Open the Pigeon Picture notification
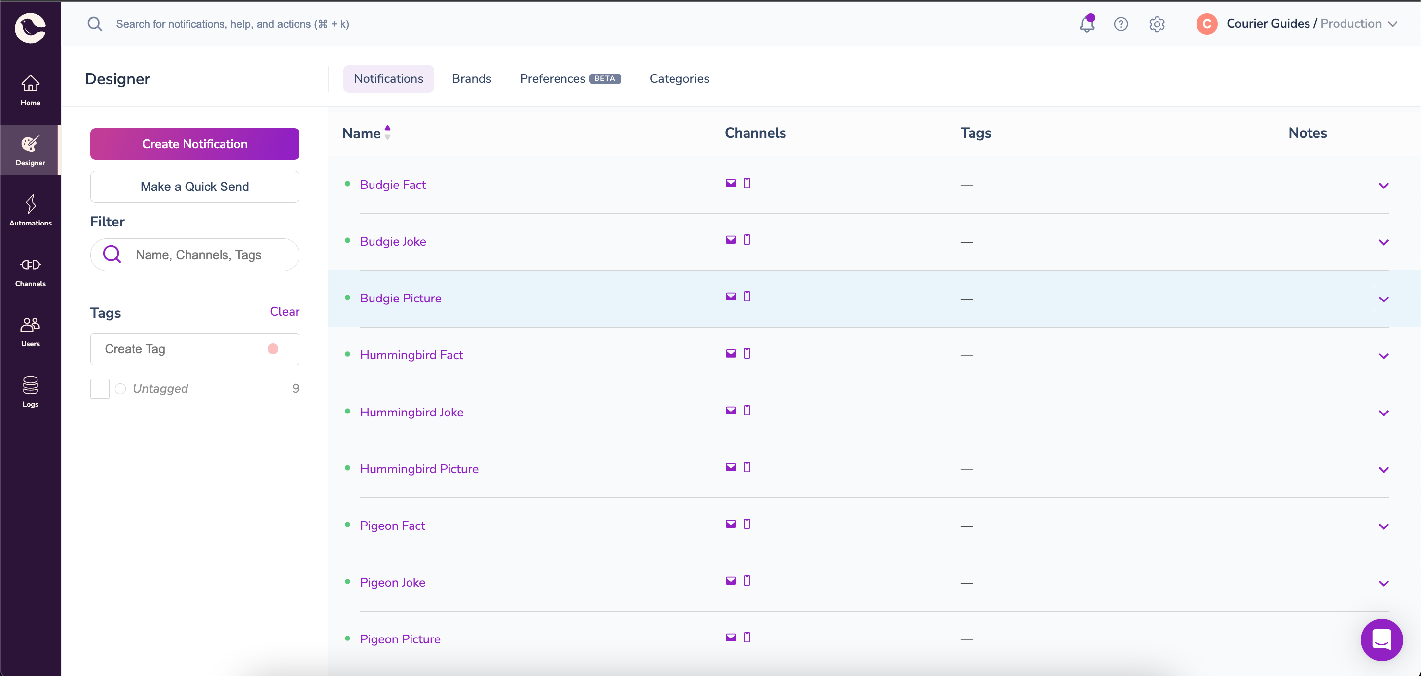The image size is (1421, 676). click(x=400, y=639)
